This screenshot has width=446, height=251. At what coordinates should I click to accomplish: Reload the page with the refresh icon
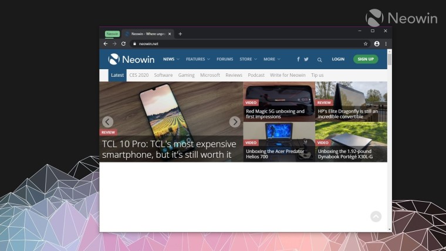tap(123, 44)
